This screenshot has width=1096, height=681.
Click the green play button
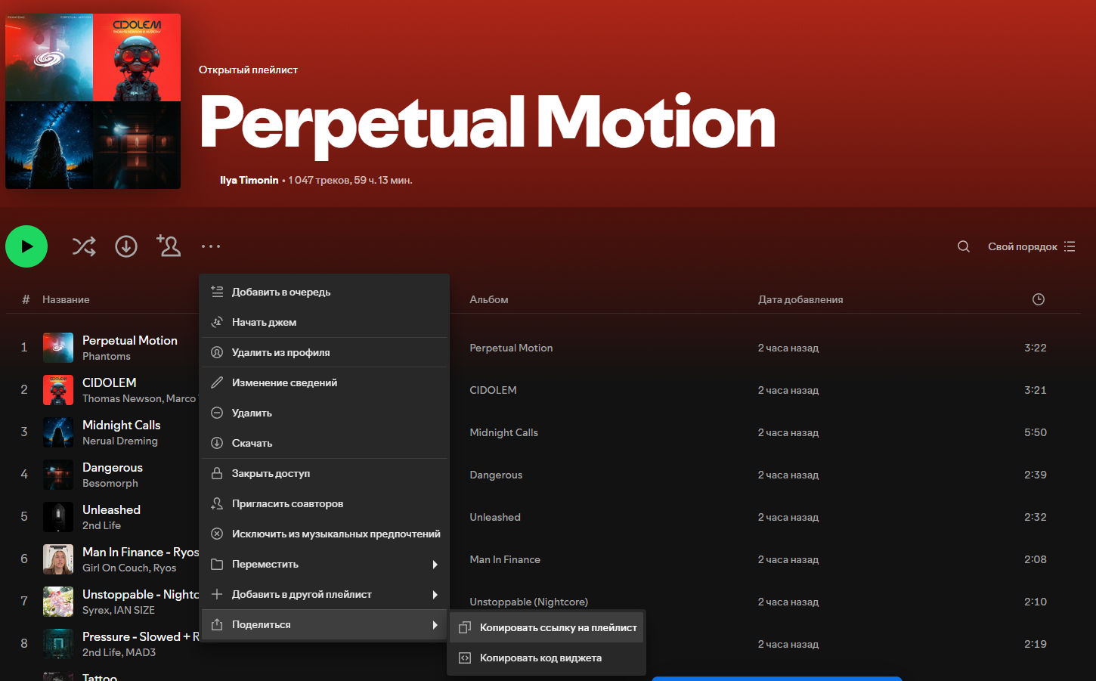point(26,246)
